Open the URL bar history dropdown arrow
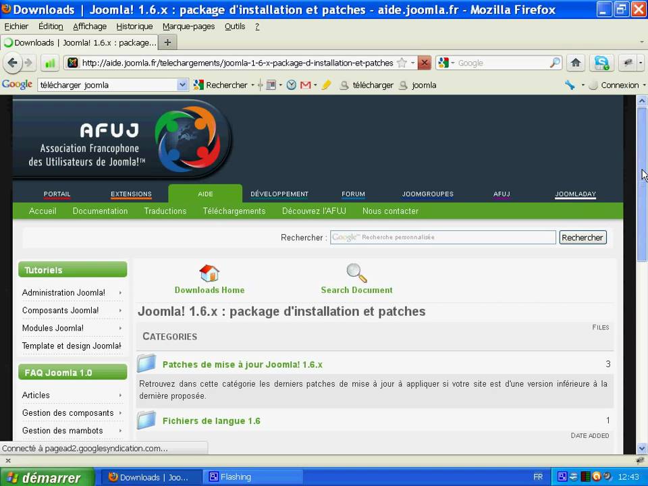The width and height of the screenshot is (648, 486). [412, 63]
